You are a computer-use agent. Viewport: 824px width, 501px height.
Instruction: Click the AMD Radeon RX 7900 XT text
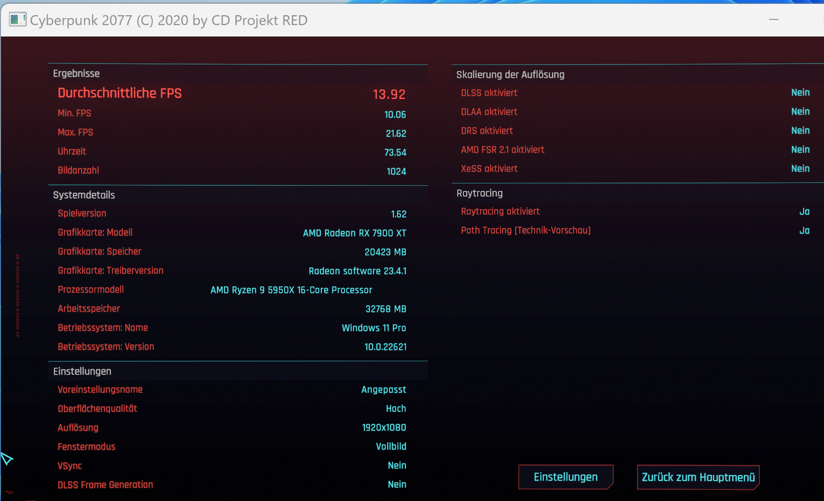click(354, 233)
